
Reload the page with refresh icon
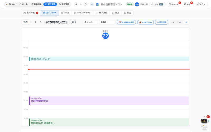(85, 4)
